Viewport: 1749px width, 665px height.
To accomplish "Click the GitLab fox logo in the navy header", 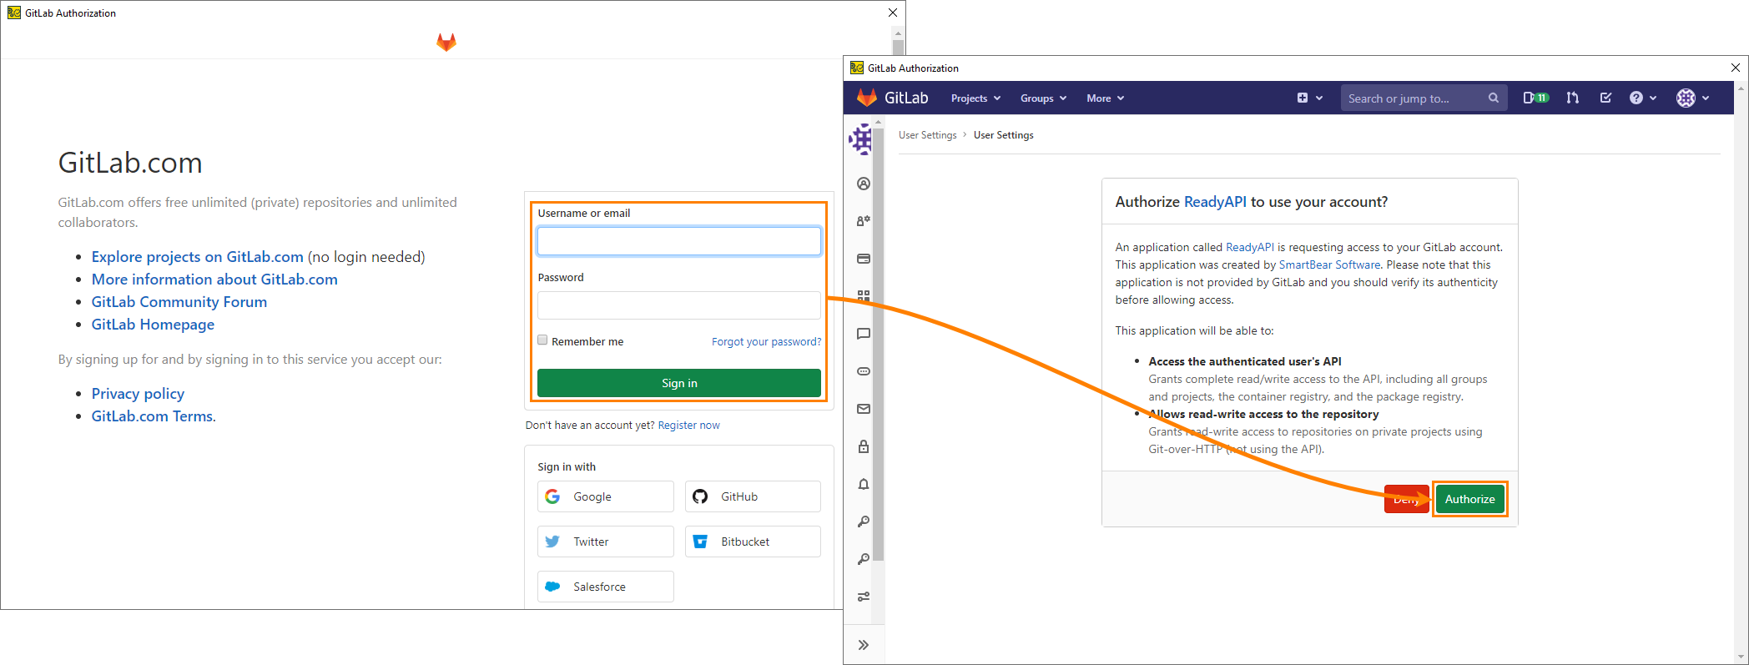I will click(867, 98).
